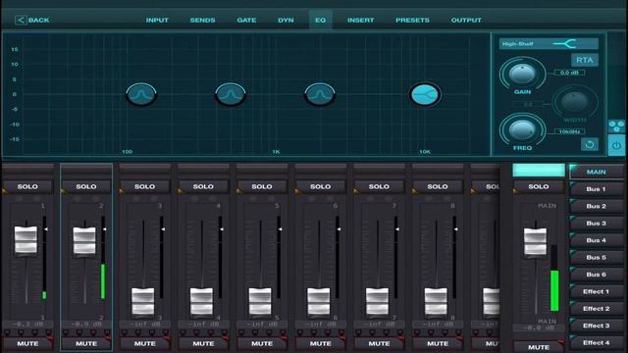Image resolution: width=628 pixels, height=353 pixels.
Task: Click channel 4 fader handle
Action: (x=201, y=301)
